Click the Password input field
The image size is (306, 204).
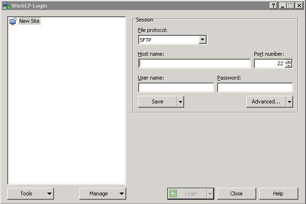[255, 87]
